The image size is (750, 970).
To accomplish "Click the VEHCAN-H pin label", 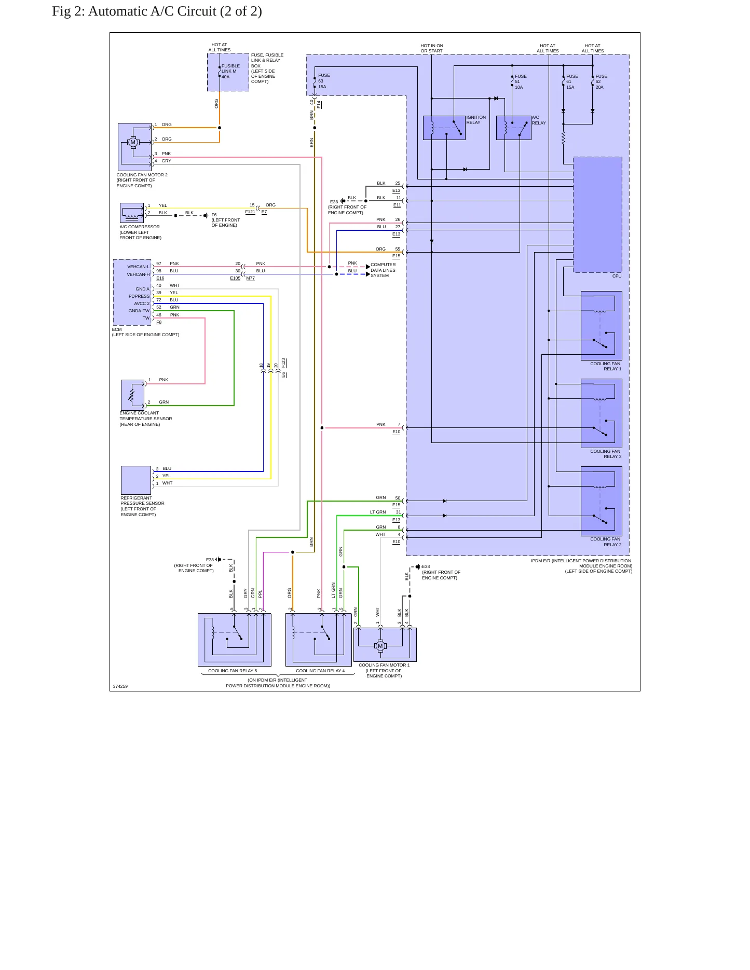I will (138, 274).
